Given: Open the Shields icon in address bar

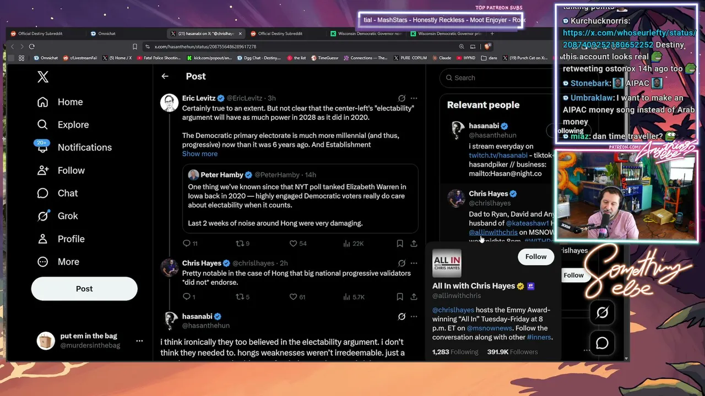Looking at the screenshot, I should 487,47.
